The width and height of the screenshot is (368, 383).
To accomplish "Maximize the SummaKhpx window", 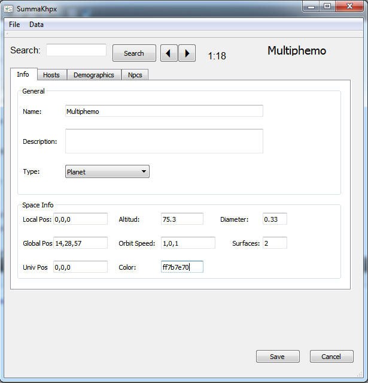I will 327,7.
